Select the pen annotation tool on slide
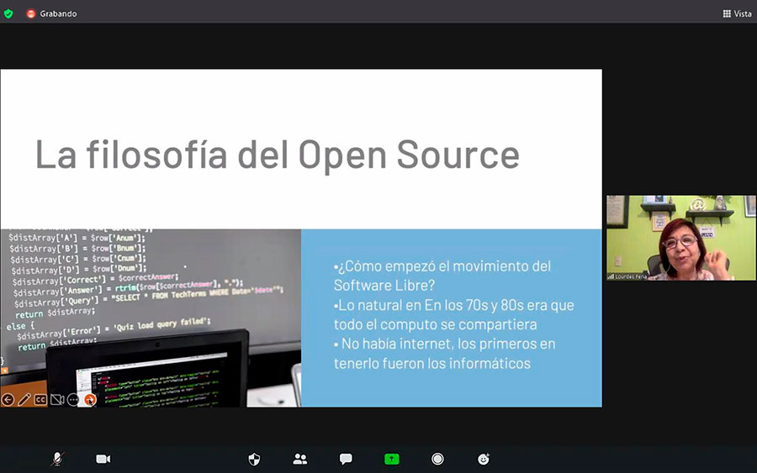The image size is (757, 473). tap(24, 400)
